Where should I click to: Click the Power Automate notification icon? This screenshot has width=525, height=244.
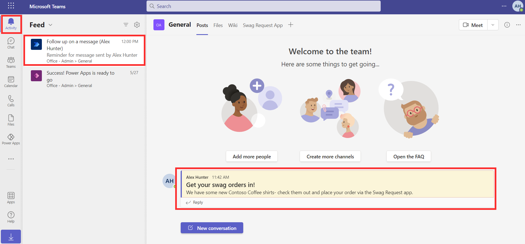[36, 44]
